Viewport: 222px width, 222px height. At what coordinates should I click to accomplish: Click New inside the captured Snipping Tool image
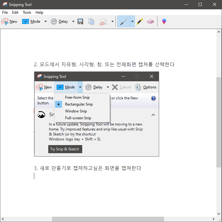pyautogui.click(x=44, y=87)
